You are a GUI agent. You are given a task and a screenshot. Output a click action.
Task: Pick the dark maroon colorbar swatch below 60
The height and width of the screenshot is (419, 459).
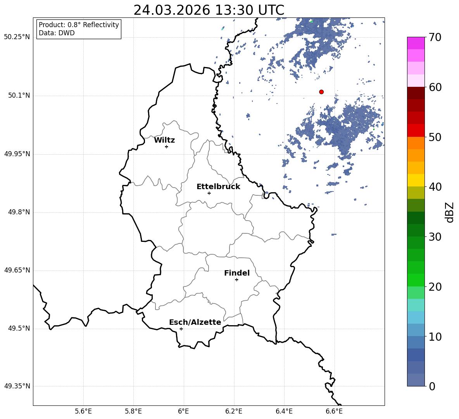(x=416, y=93)
